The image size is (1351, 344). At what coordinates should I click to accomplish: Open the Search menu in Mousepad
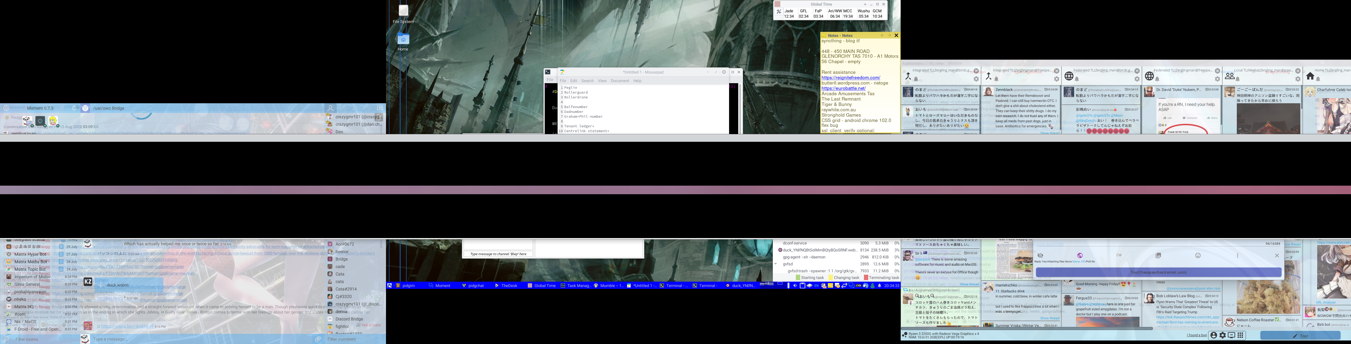click(x=587, y=81)
